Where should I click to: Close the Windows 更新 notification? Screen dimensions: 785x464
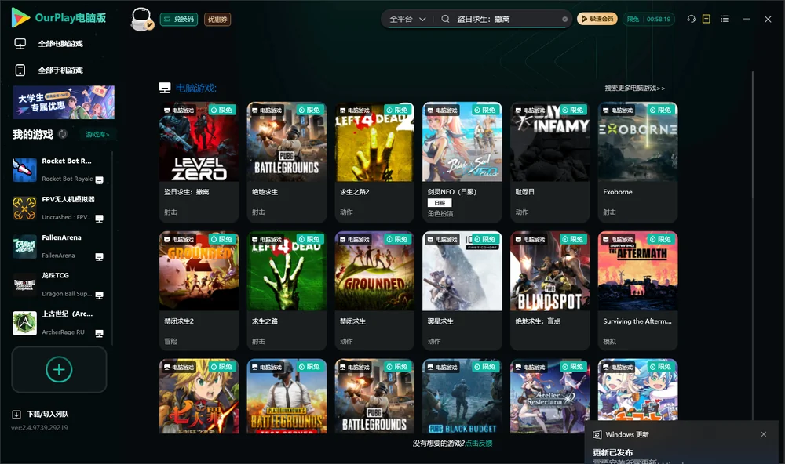(764, 434)
